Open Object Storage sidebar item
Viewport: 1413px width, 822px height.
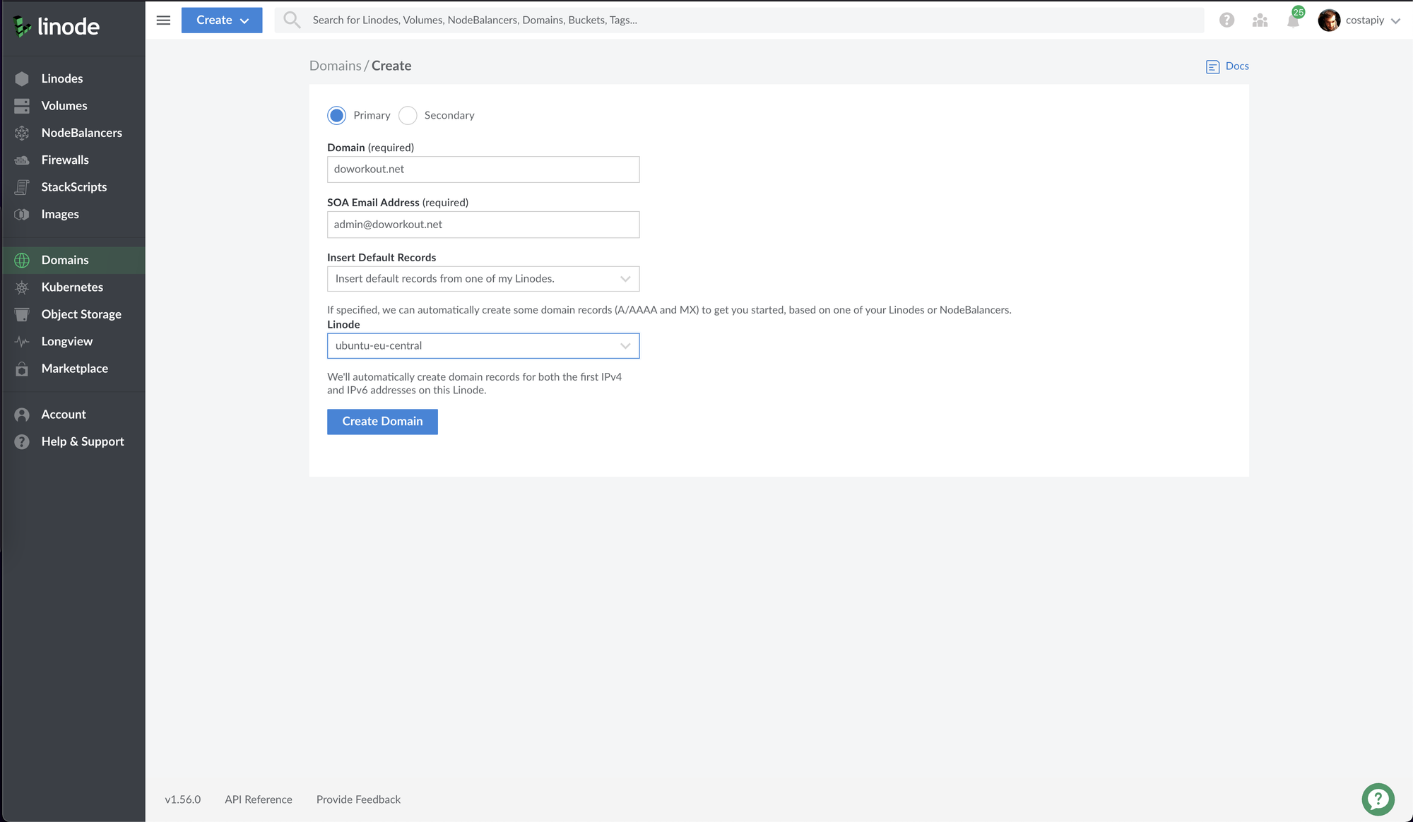(81, 314)
